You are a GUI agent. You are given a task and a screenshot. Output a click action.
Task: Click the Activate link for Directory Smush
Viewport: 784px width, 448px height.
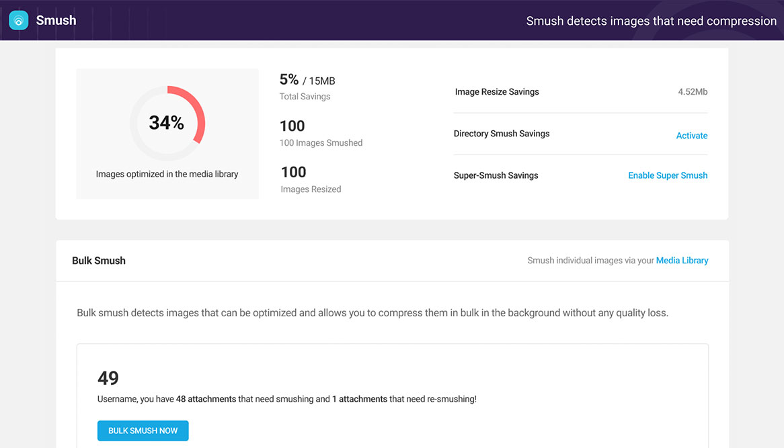(691, 136)
